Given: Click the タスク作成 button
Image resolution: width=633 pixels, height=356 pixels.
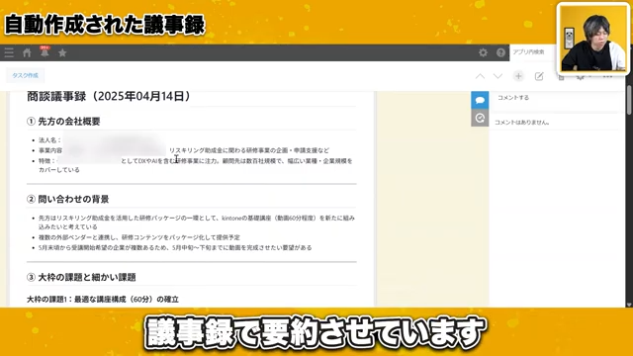Looking at the screenshot, I should coord(25,75).
